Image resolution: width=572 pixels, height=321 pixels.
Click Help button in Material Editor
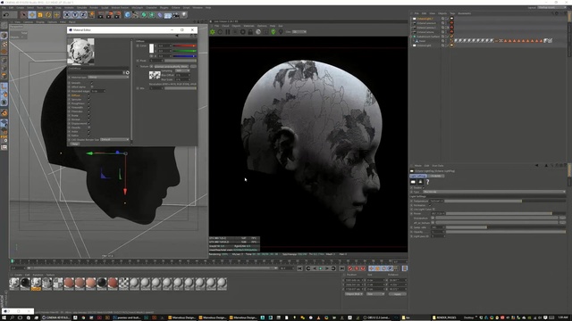click(75, 144)
